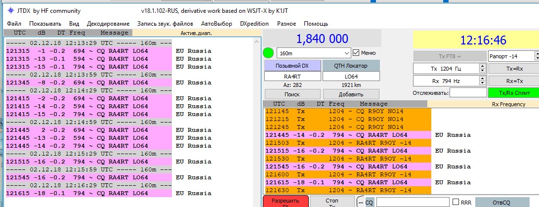The image size is (539, 207).
Task: Click the Tx=Rx button
Action: [x=514, y=68]
